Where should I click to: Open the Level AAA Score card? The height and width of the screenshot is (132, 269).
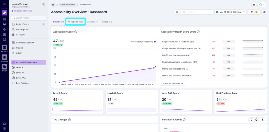click(186, 102)
